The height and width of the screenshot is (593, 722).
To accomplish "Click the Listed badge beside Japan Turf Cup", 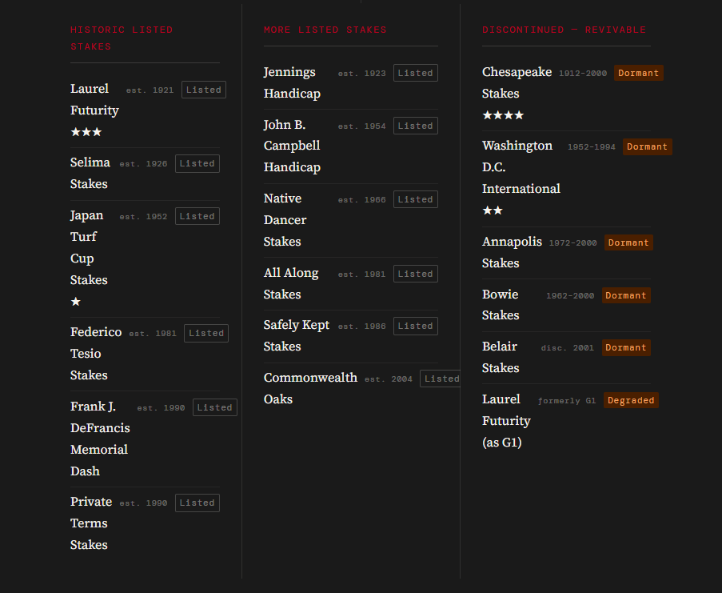I will click(197, 216).
